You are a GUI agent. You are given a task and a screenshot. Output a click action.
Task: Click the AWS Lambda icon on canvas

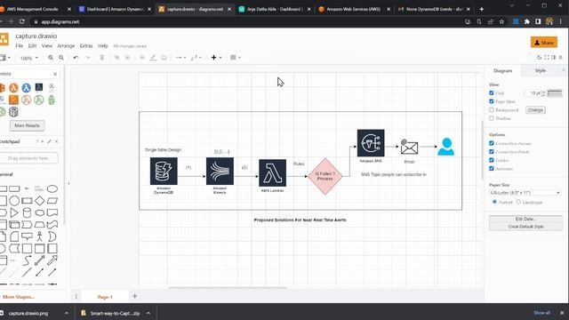pos(273,172)
